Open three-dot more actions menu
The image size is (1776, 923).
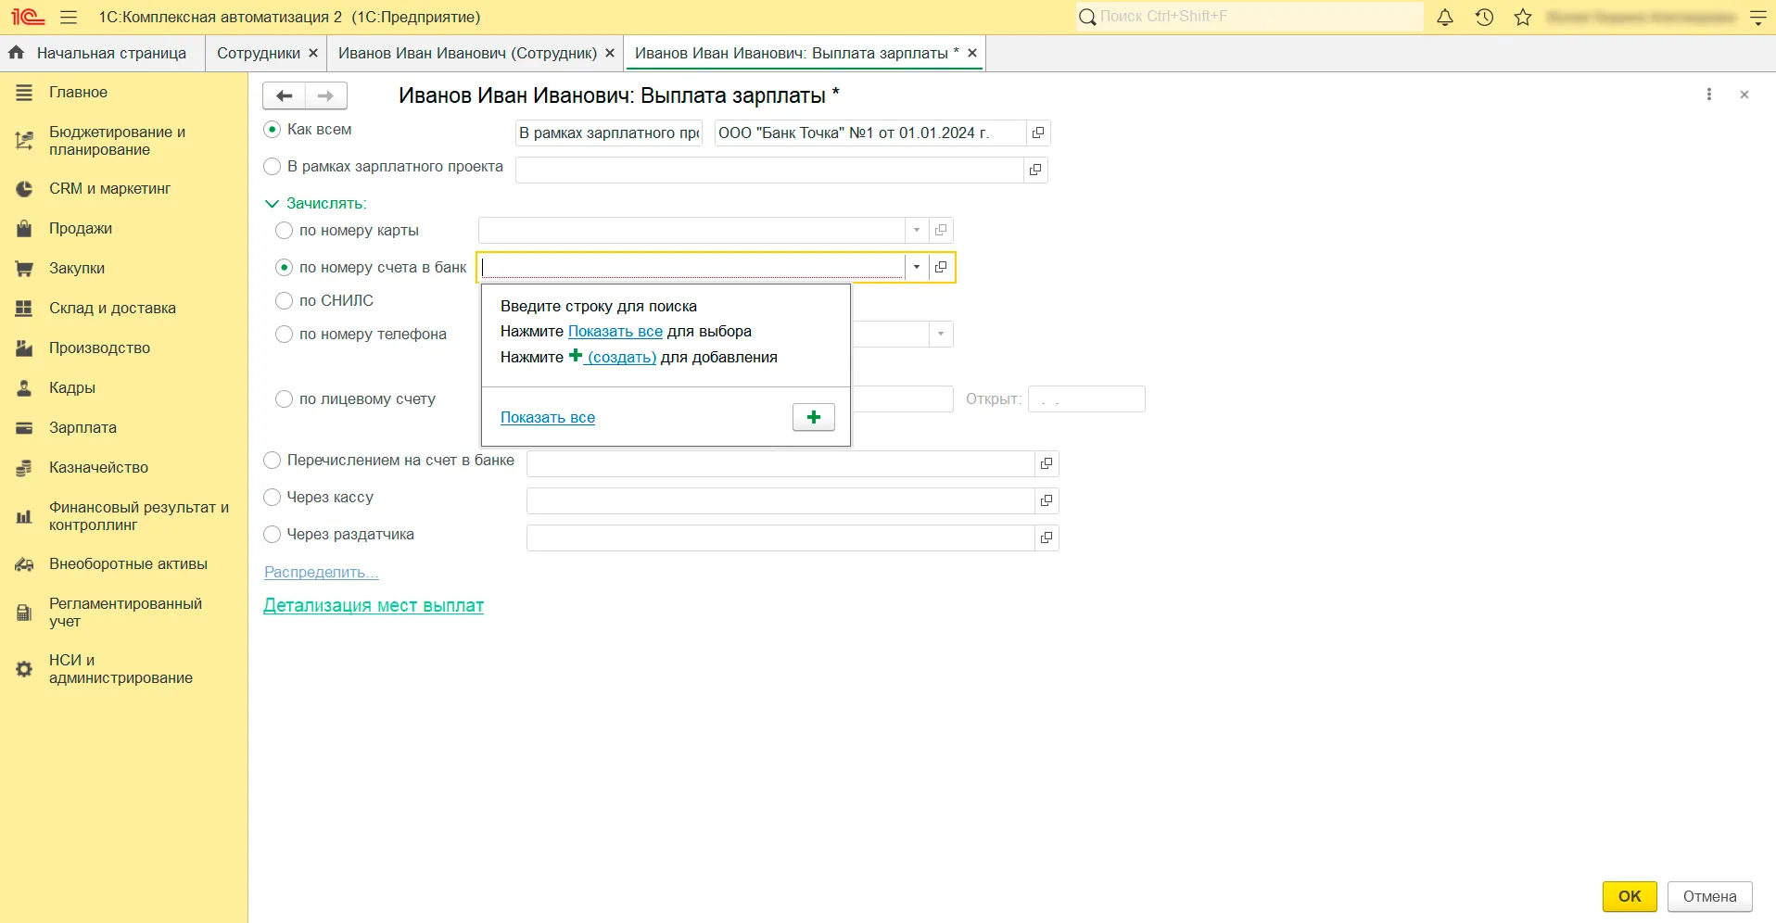tap(1709, 95)
